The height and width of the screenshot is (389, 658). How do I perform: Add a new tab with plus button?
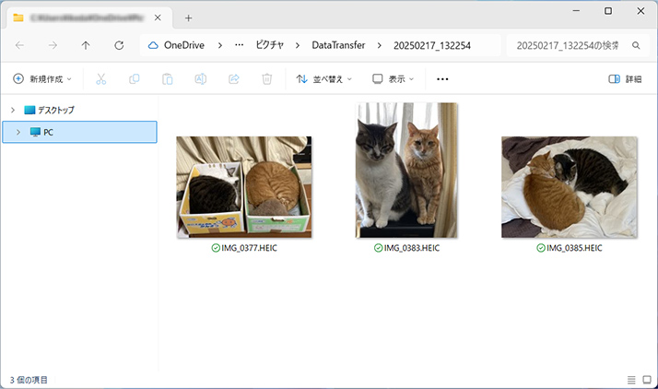coord(189,18)
